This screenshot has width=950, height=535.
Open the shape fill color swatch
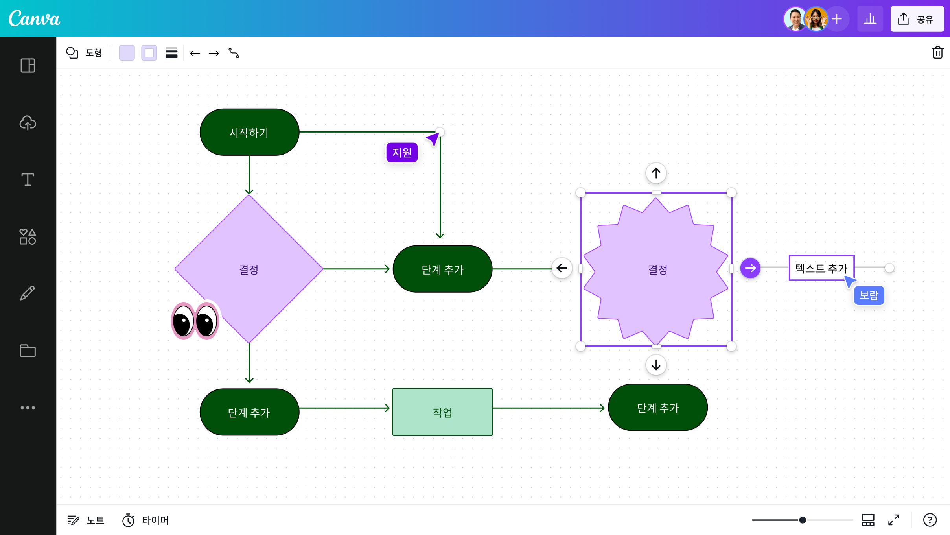click(x=127, y=53)
